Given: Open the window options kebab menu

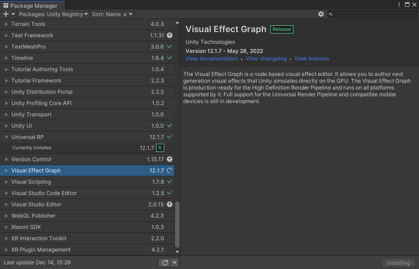Looking at the screenshot, I should point(399,5).
